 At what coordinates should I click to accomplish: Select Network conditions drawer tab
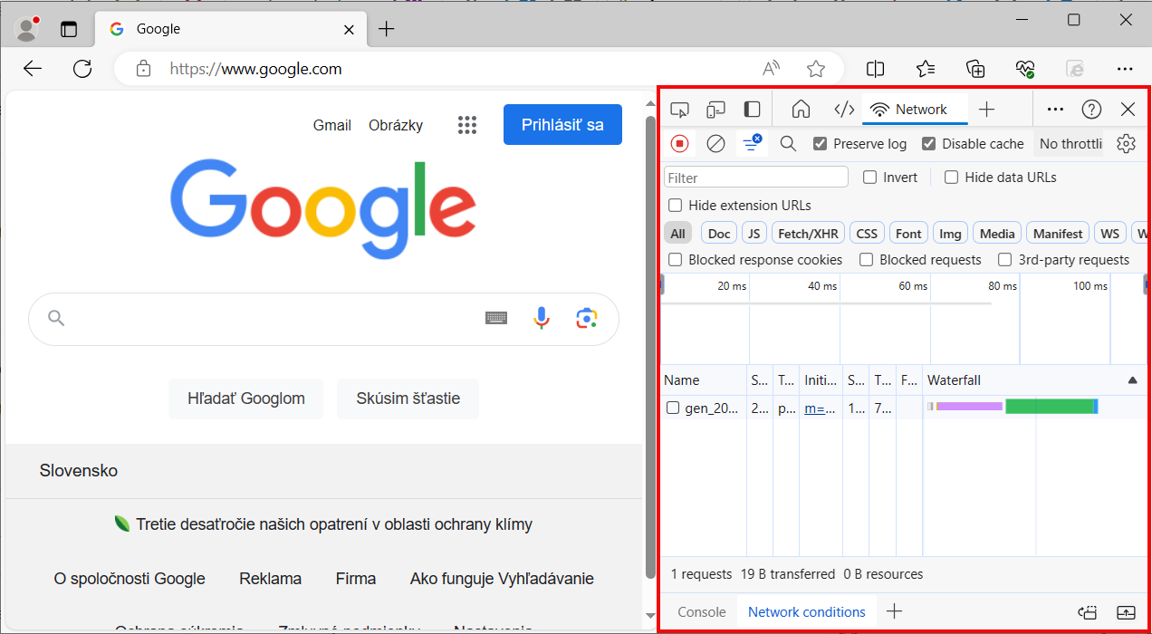point(806,612)
